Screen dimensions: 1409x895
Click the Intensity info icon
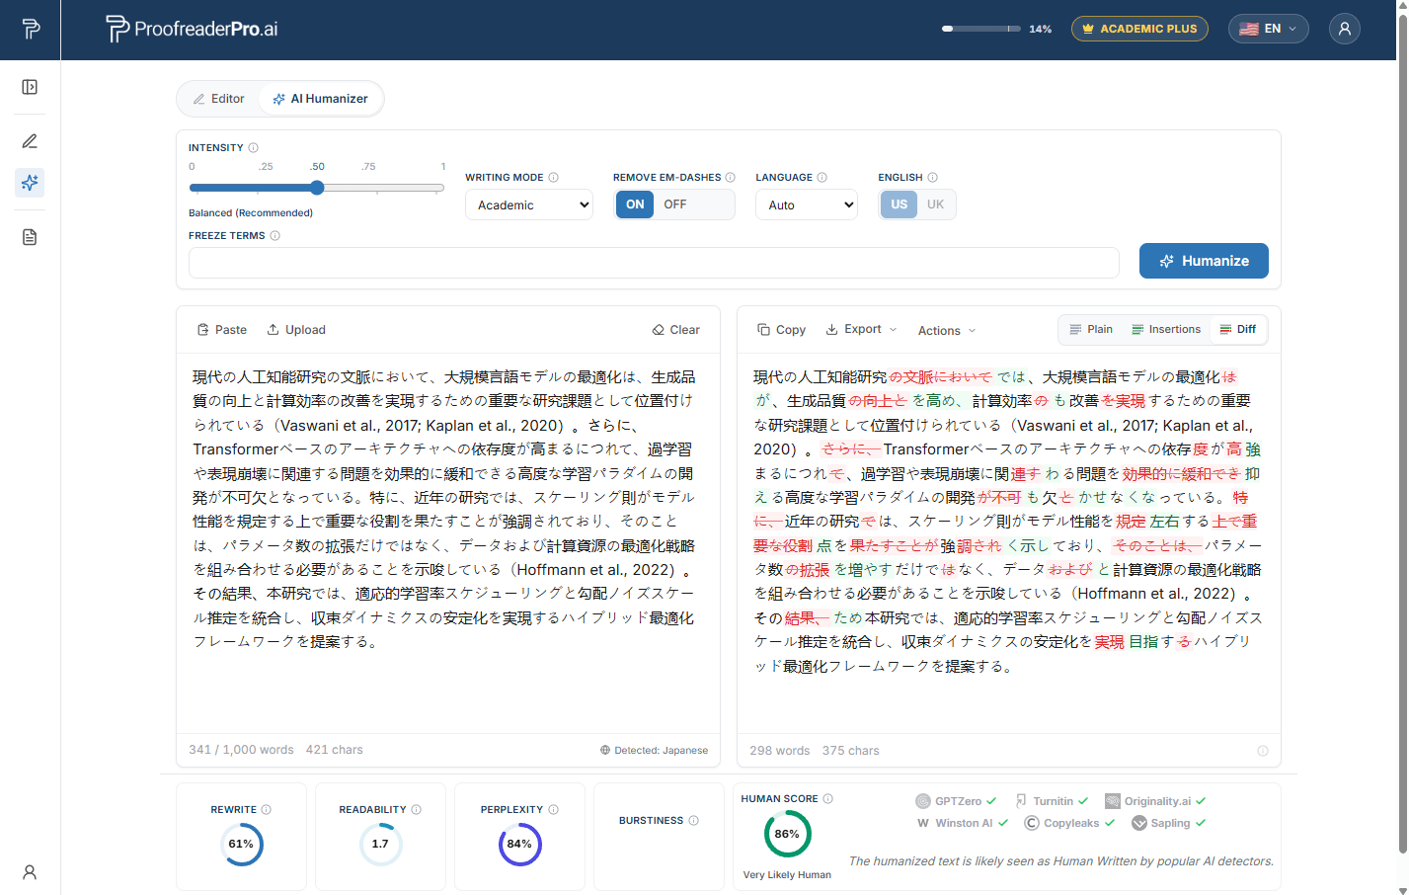tap(253, 147)
